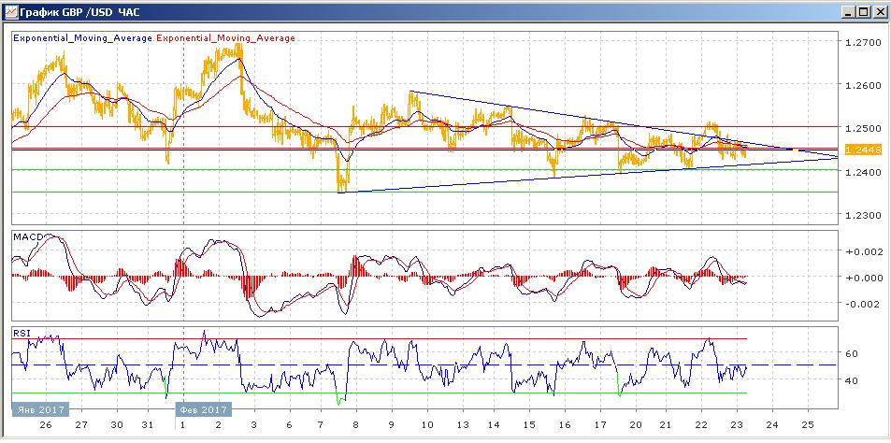This screenshot has width=891, height=443.
Task: Maximize the GBP/USD chart window
Action: pyautogui.click(x=864, y=12)
